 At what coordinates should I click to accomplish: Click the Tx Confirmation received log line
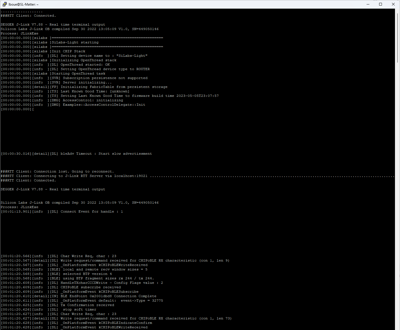tap(86, 305)
